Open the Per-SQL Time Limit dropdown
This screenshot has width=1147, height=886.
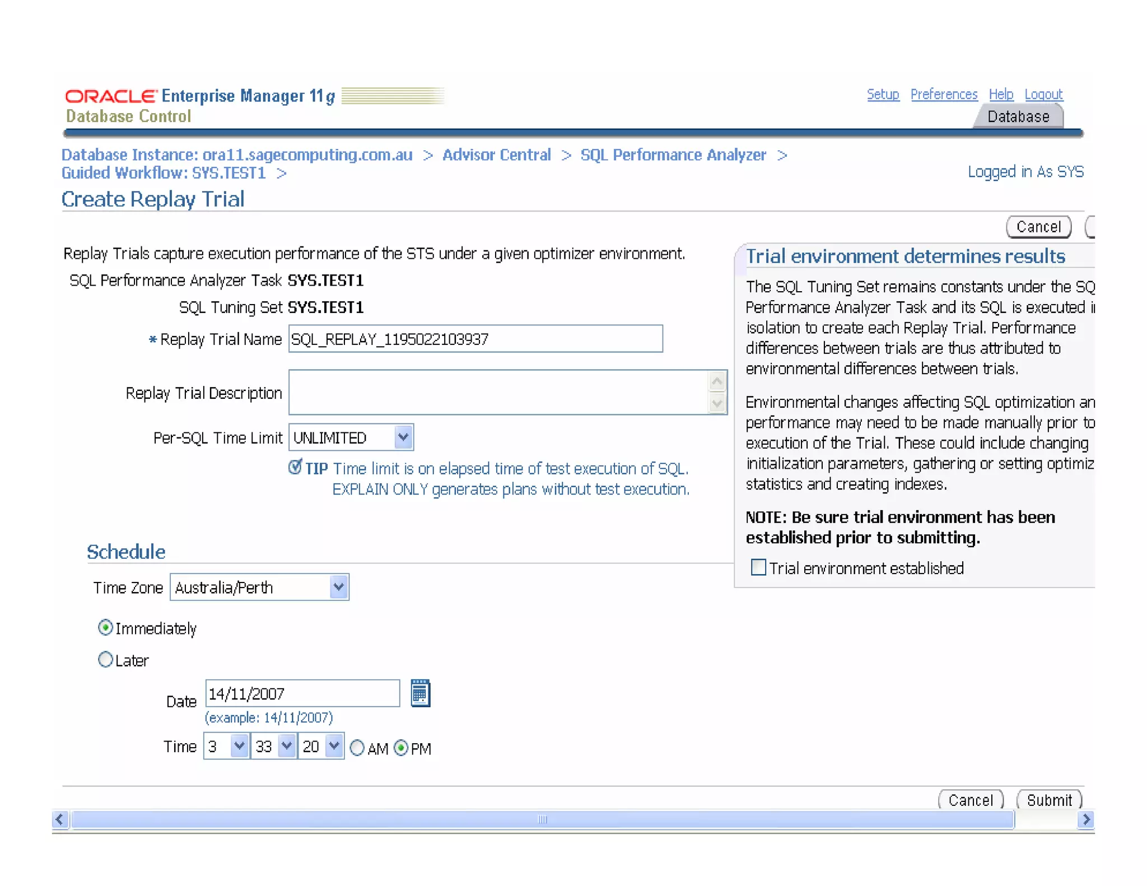coord(351,437)
